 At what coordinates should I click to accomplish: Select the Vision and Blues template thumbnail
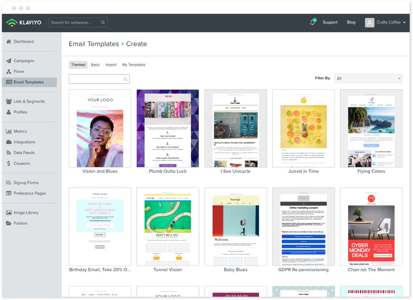(x=100, y=128)
